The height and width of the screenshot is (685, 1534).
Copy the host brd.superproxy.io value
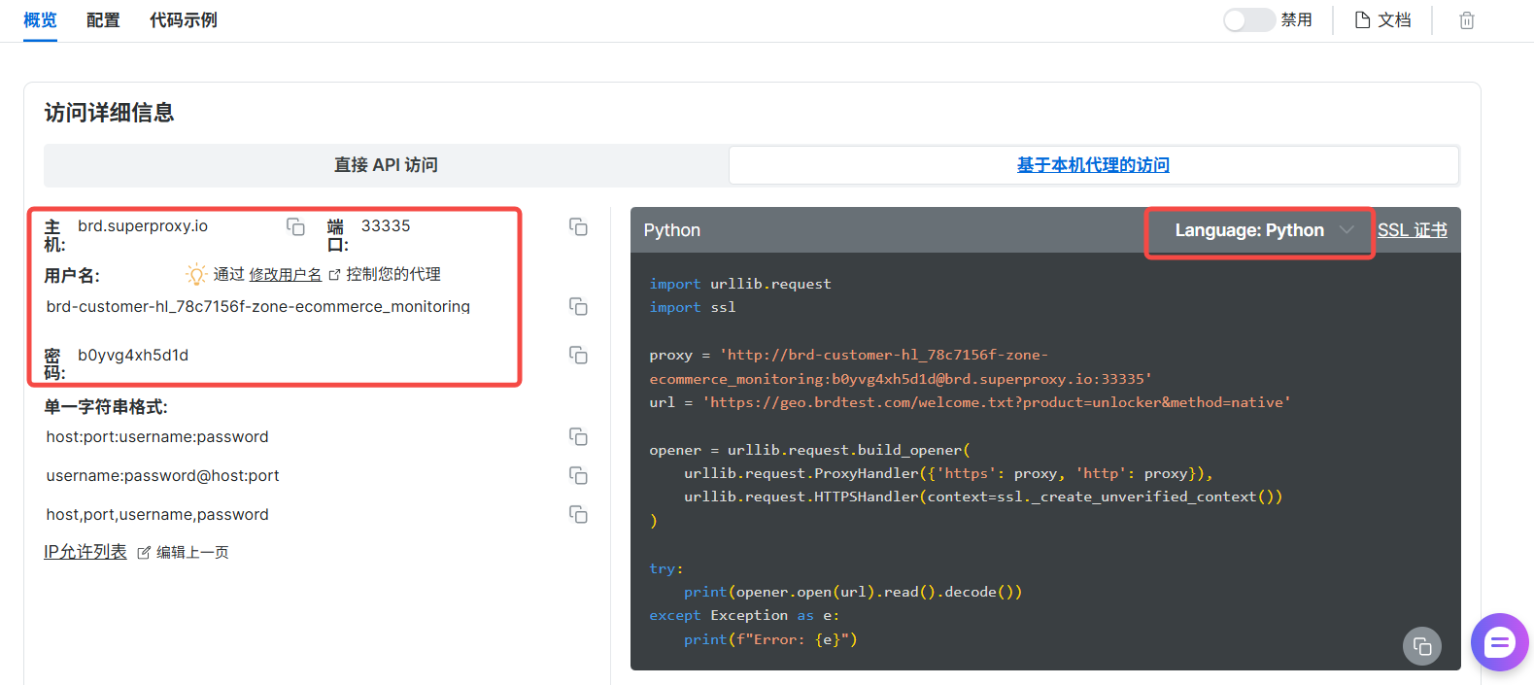pos(295,226)
